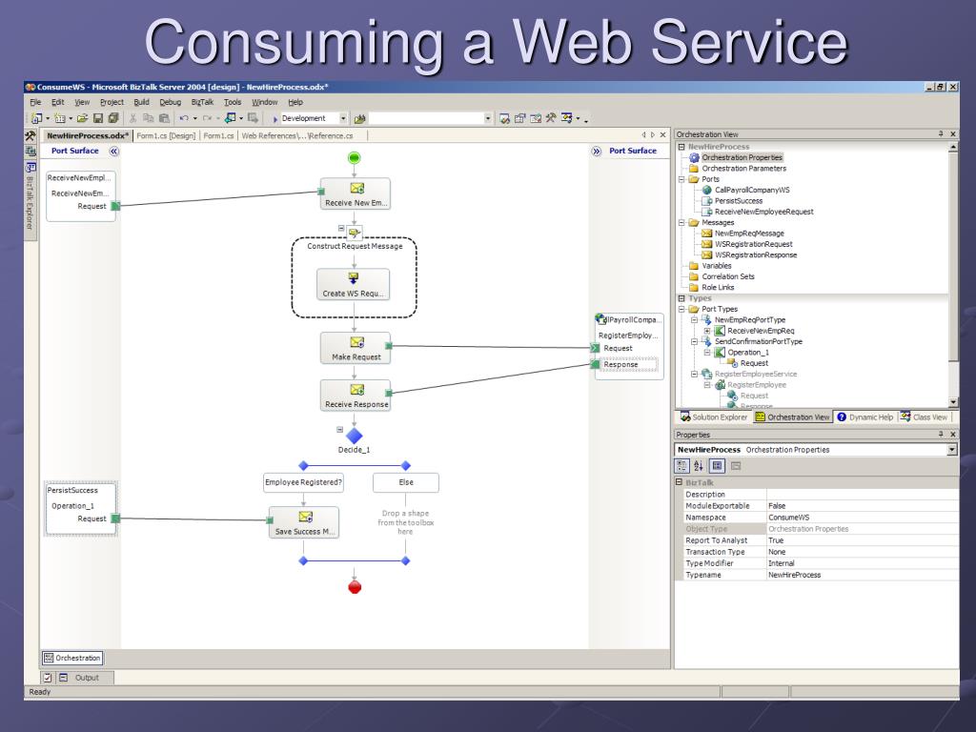The image size is (976, 732).
Task: Switch to Dynamic Help tab
Action: [864, 417]
